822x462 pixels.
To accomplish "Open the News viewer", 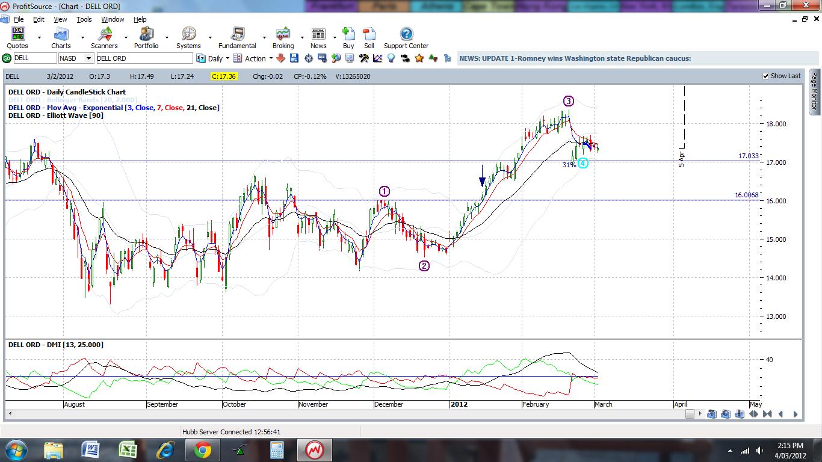I will click(318, 38).
